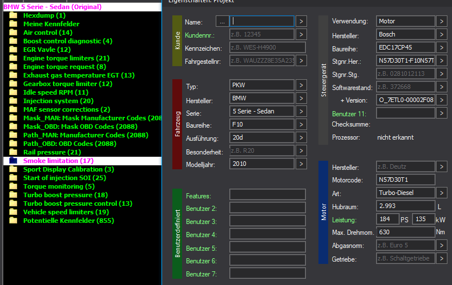Select Mask_MAN Manufacturer Codes folder icon
The image size is (452, 285).
tap(13, 118)
